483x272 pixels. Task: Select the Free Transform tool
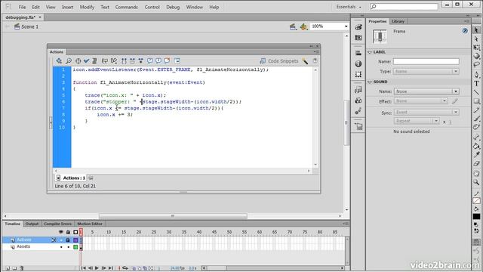point(476,48)
